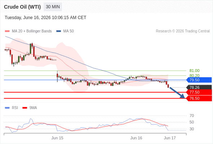Click the green 80.20 resistance label
The width and height of the screenshot is (213, 144).
click(194, 76)
